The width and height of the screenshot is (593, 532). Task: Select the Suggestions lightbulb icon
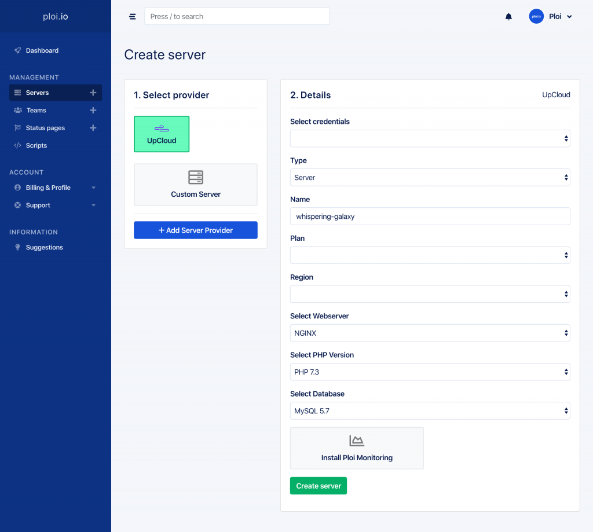[19, 247]
